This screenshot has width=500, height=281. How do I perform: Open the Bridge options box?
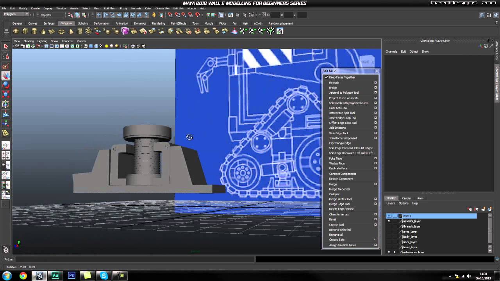(x=375, y=88)
